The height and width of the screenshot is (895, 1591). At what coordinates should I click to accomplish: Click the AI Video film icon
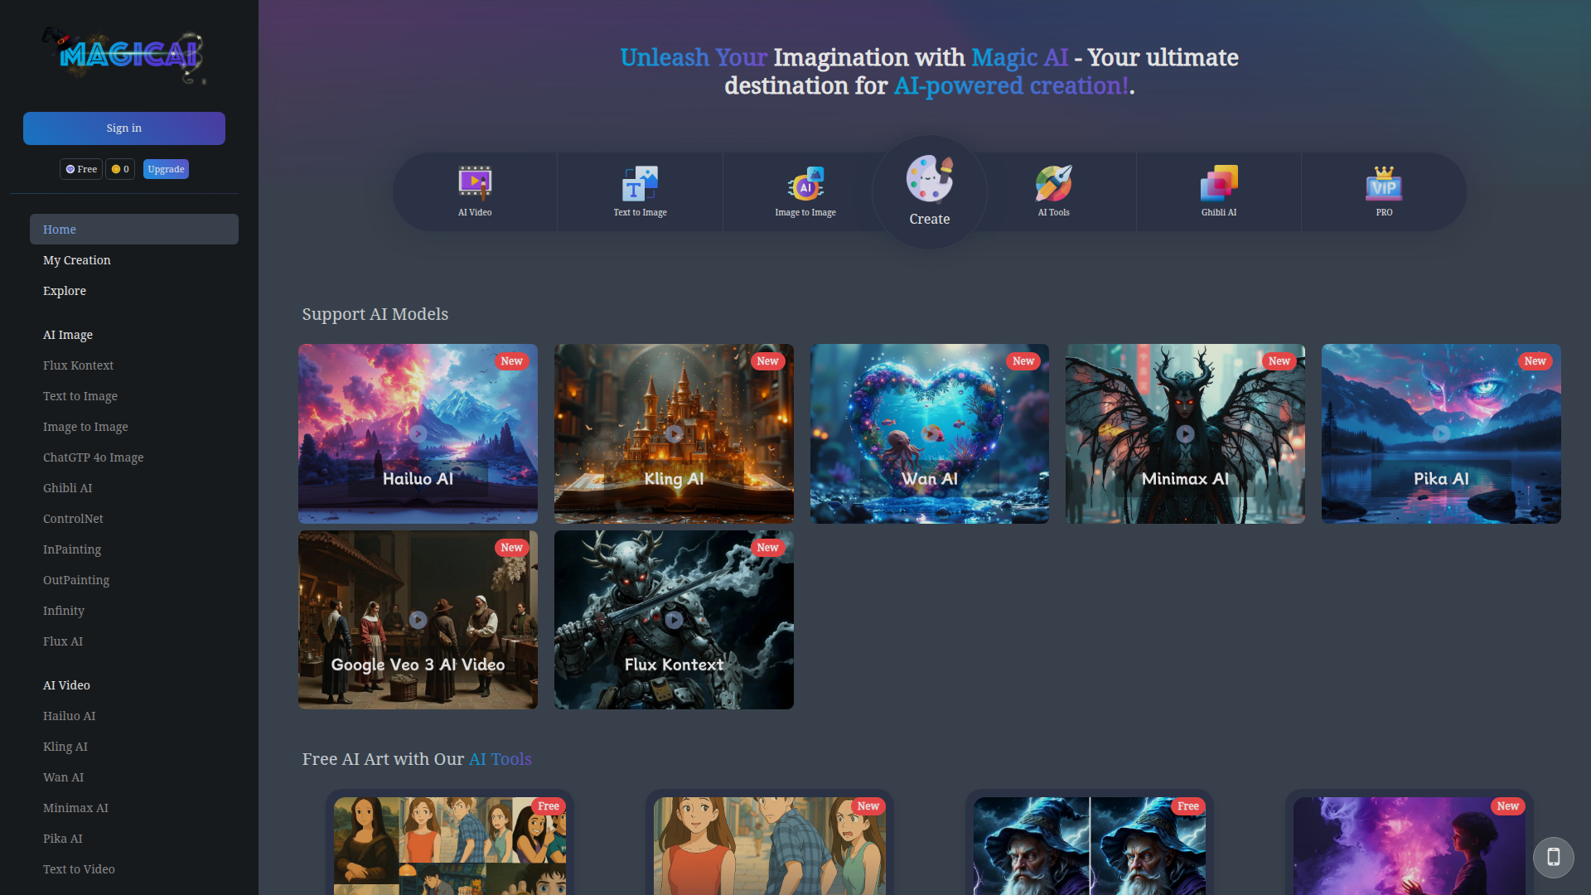click(x=475, y=182)
